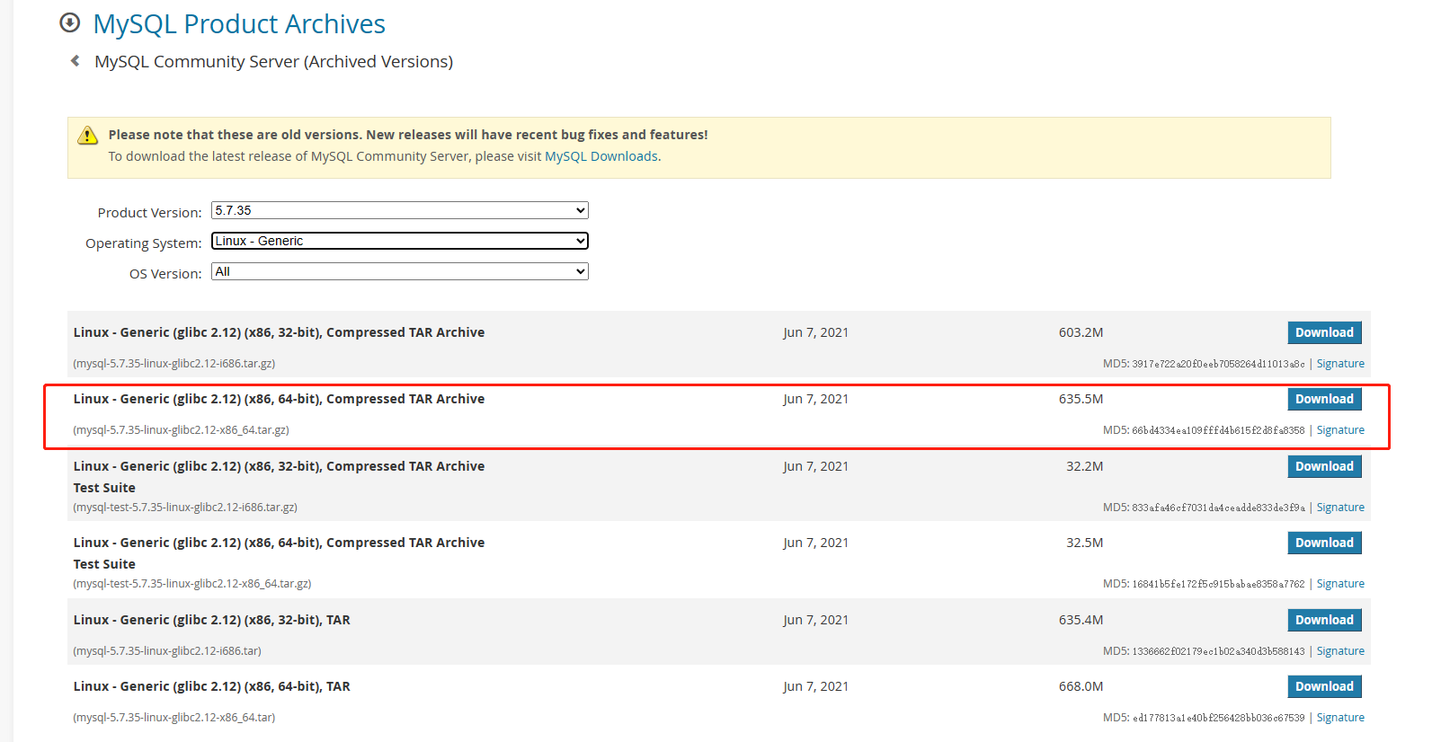Download the 64-bit TAR 668.0M
This screenshot has width=1432, height=742.
[1324, 686]
